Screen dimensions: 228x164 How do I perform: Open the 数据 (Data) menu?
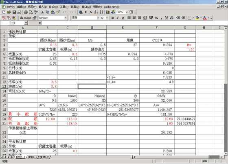point(75,7)
